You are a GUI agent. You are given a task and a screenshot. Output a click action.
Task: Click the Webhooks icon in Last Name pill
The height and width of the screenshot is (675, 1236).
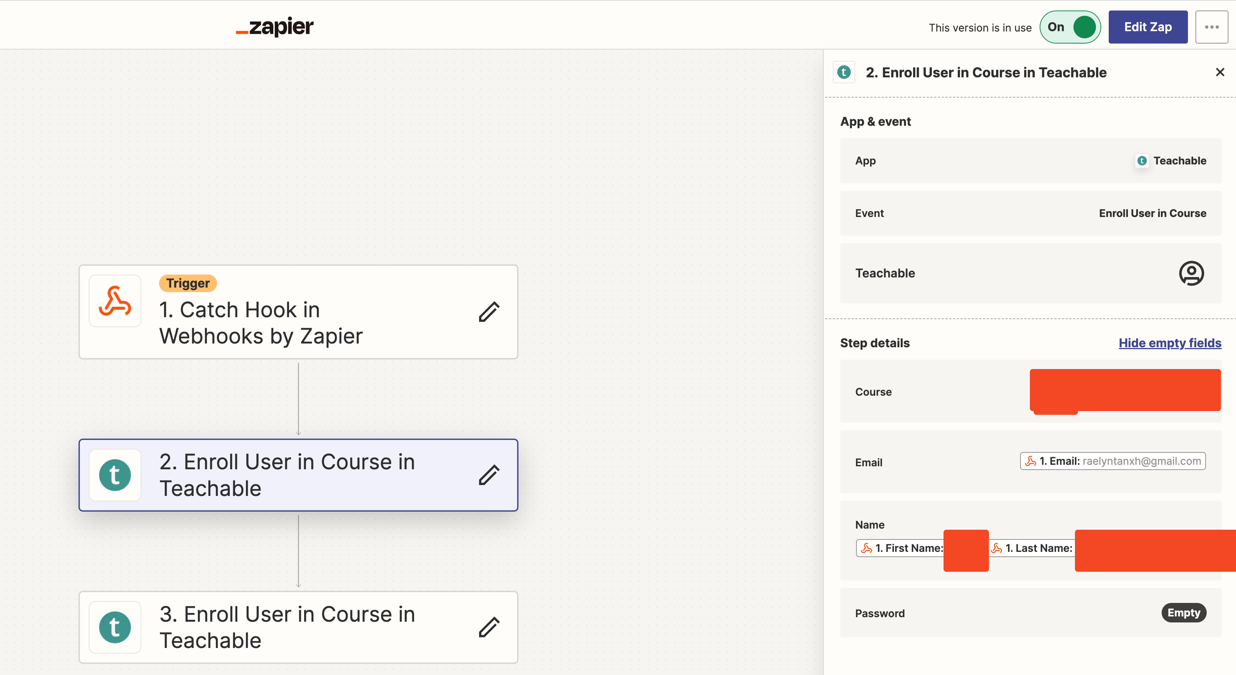click(x=996, y=548)
